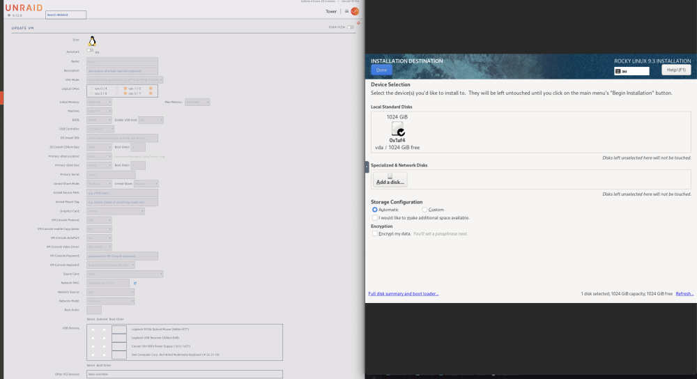Viewport: 697px width, 379px height.
Task: Open the VM Console Keyboard dropdown
Action: coord(111,265)
